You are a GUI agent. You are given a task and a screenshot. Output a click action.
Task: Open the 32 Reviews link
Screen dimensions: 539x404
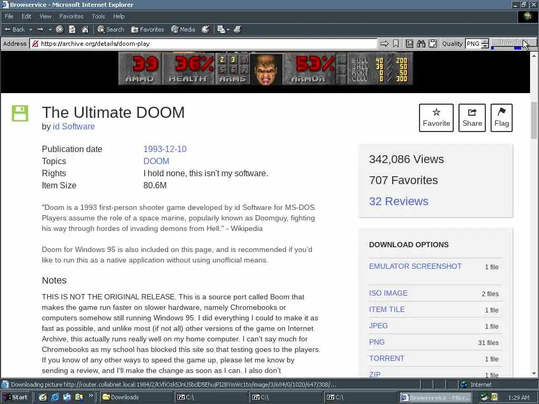(399, 201)
